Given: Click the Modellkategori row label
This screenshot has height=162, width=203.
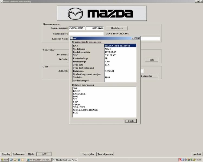Looking at the screenshot, I should (81, 81).
